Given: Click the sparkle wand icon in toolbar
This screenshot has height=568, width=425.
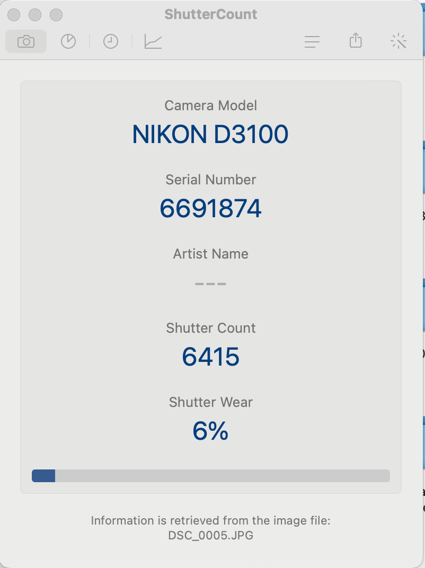Looking at the screenshot, I should coord(398,41).
